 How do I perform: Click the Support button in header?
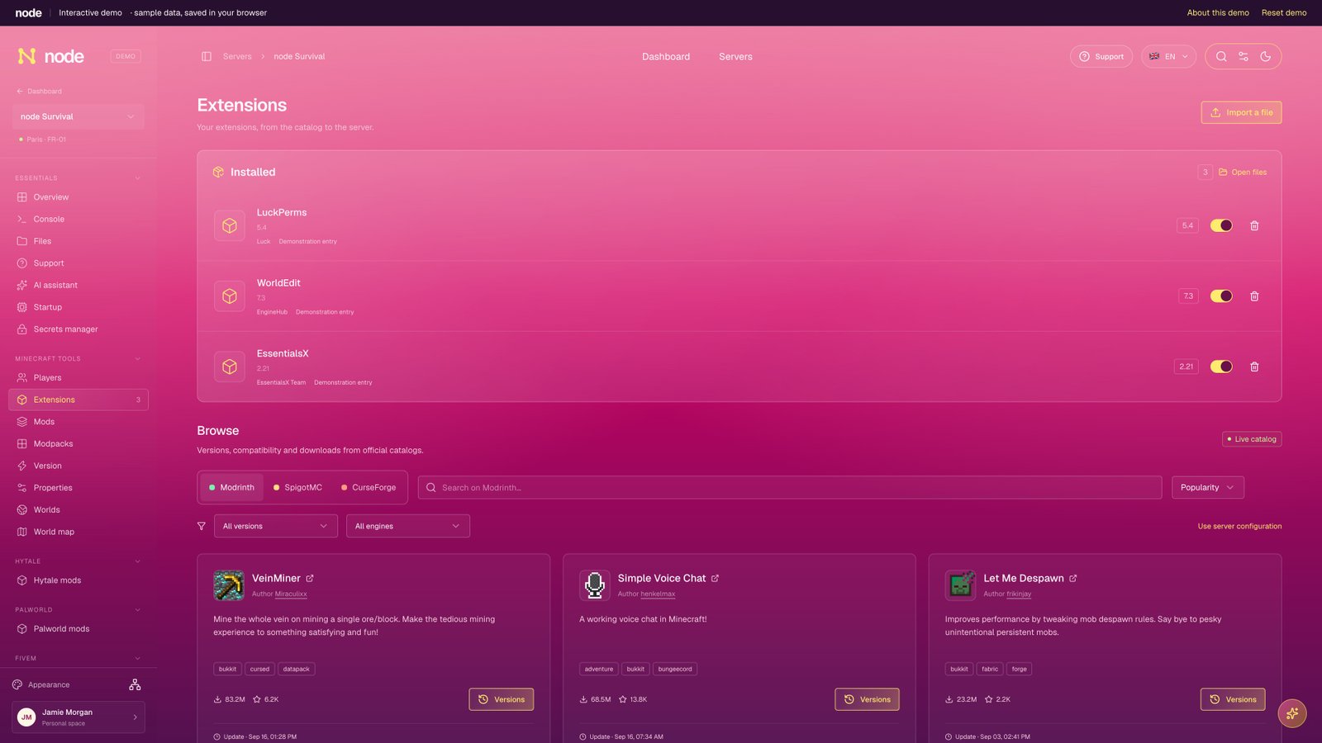pos(1101,57)
